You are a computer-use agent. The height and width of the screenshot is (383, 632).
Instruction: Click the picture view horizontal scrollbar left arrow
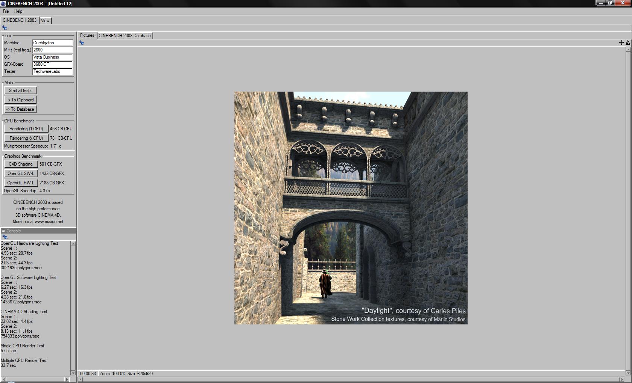(80, 380)
